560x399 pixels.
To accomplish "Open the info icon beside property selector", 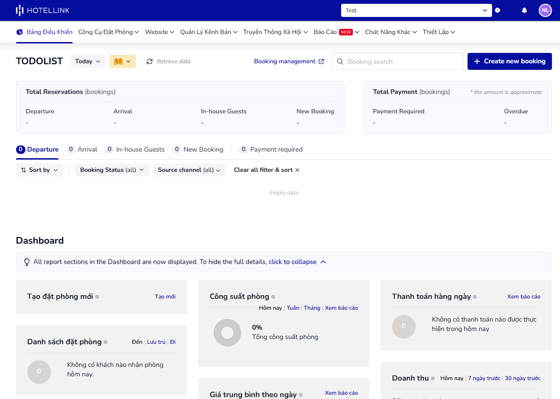I will tap(498, 10).
